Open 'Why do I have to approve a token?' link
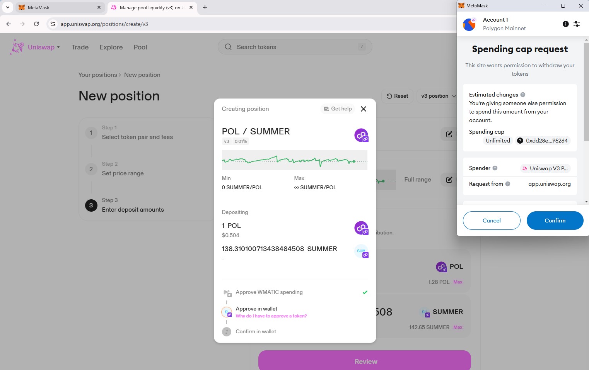 point(271,316)
